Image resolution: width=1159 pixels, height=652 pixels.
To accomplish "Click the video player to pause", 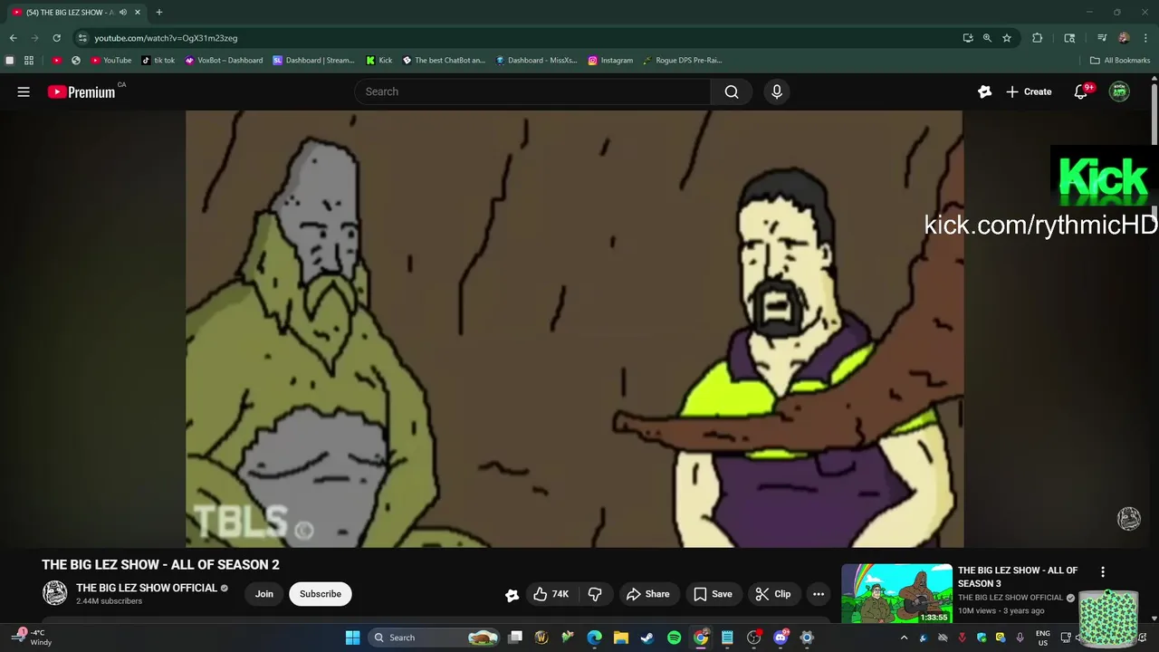I will pyautogui.click(x=574, y=329).
